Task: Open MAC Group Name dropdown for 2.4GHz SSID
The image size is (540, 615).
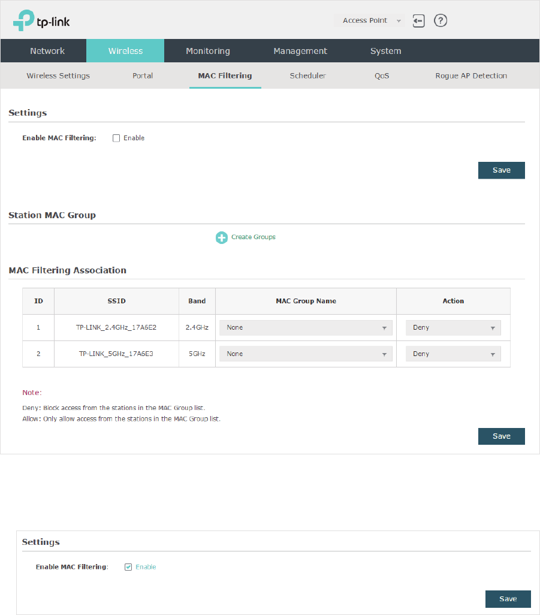Action: click(306, 327)
